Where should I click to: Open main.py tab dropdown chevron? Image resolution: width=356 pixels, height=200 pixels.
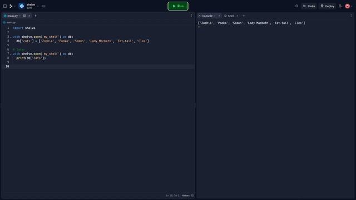[20, 16]
